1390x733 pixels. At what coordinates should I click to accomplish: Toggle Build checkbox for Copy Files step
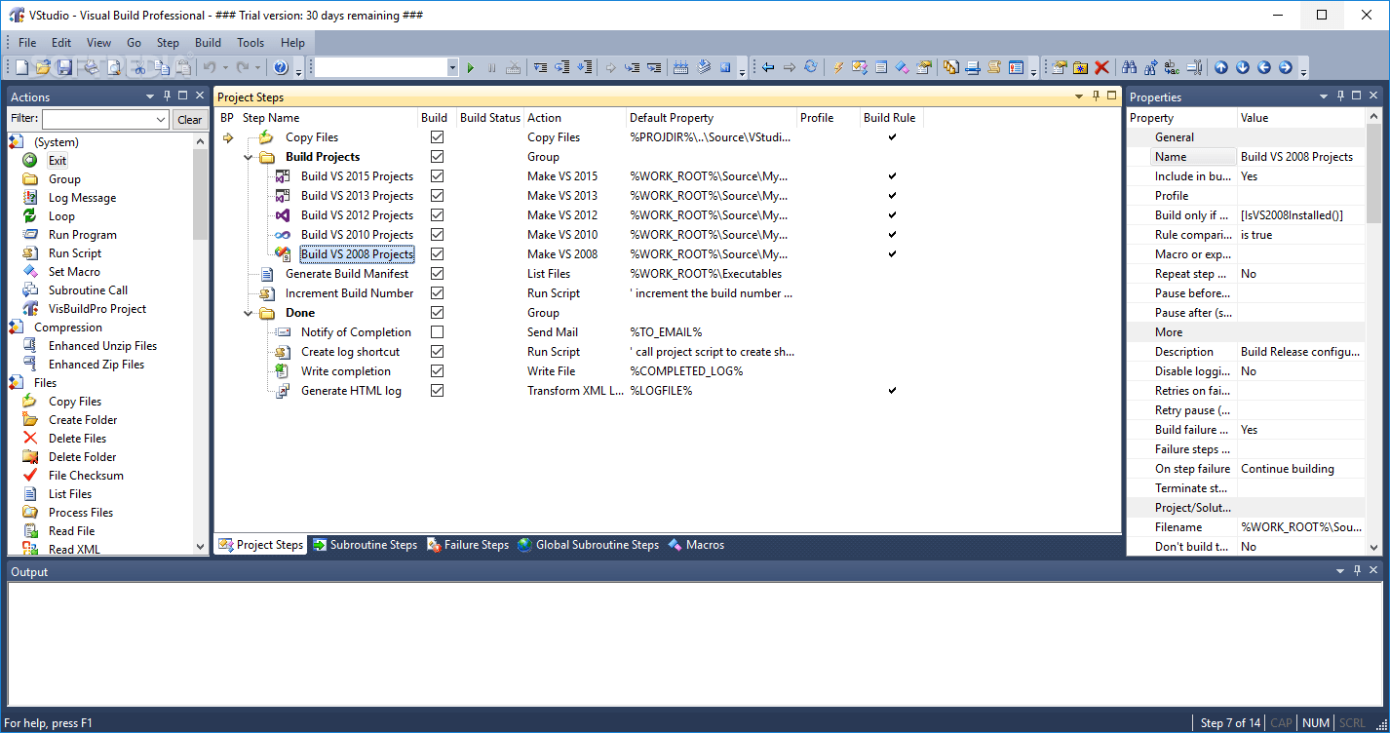pyautogui.click(x=437, y=137)
